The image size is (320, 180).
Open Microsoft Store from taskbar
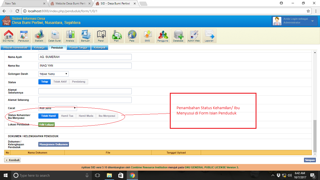[x=121, y=175]
